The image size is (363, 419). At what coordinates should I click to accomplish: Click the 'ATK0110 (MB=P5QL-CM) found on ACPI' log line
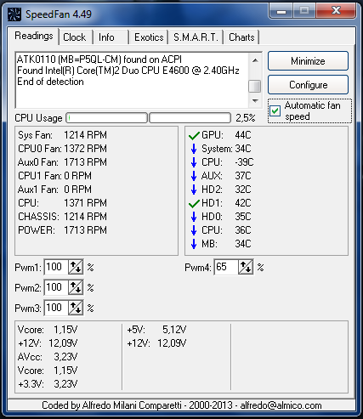(99, 59)
